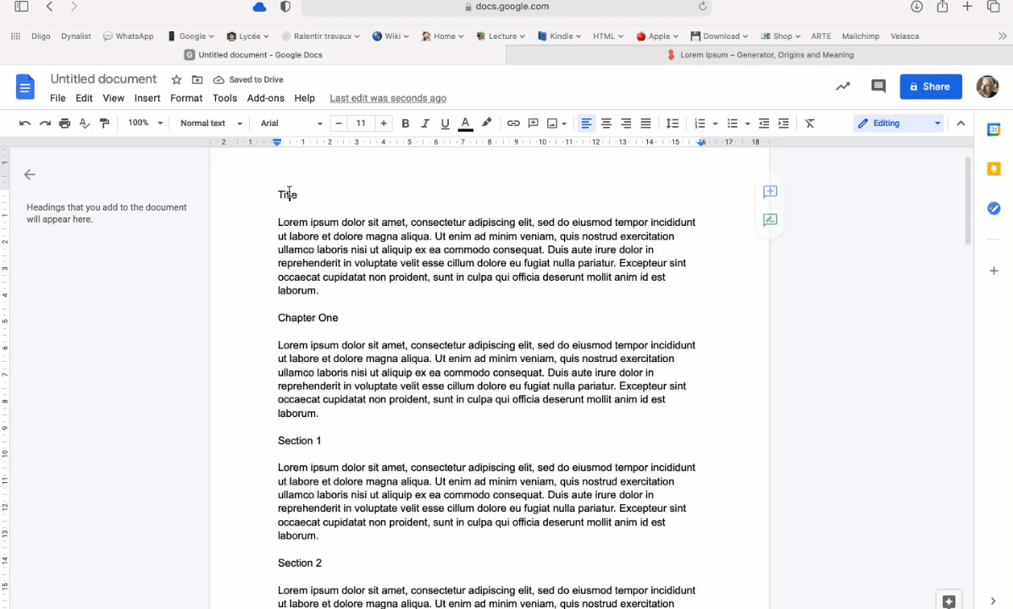
Task: Add a comment from the toolbar
Action: [533, 123]
